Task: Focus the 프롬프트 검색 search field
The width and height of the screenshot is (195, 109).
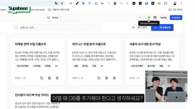Action: 58,27
